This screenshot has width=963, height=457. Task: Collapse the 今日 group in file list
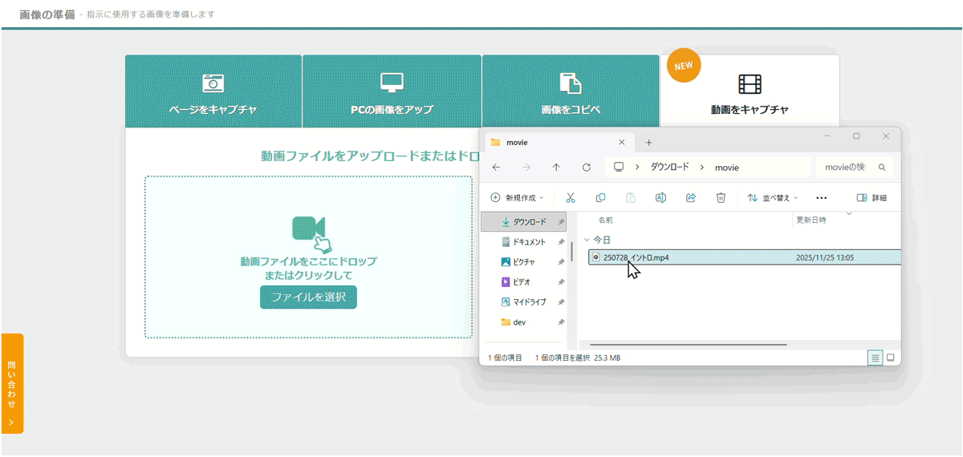587,240
